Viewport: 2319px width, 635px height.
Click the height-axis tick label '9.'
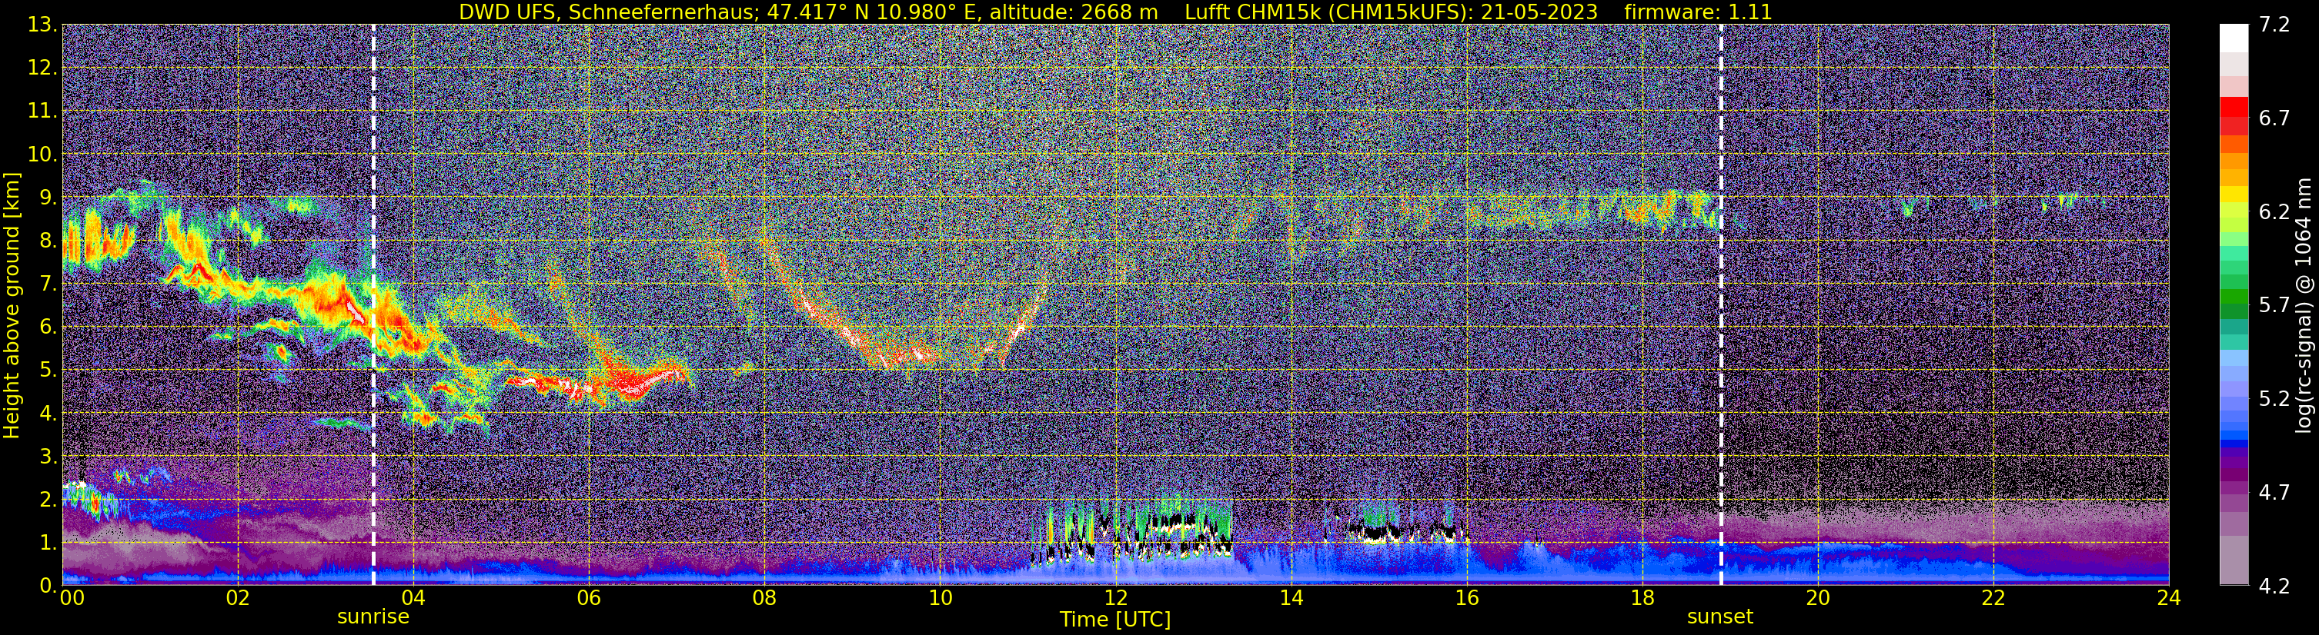click(48, 197)
